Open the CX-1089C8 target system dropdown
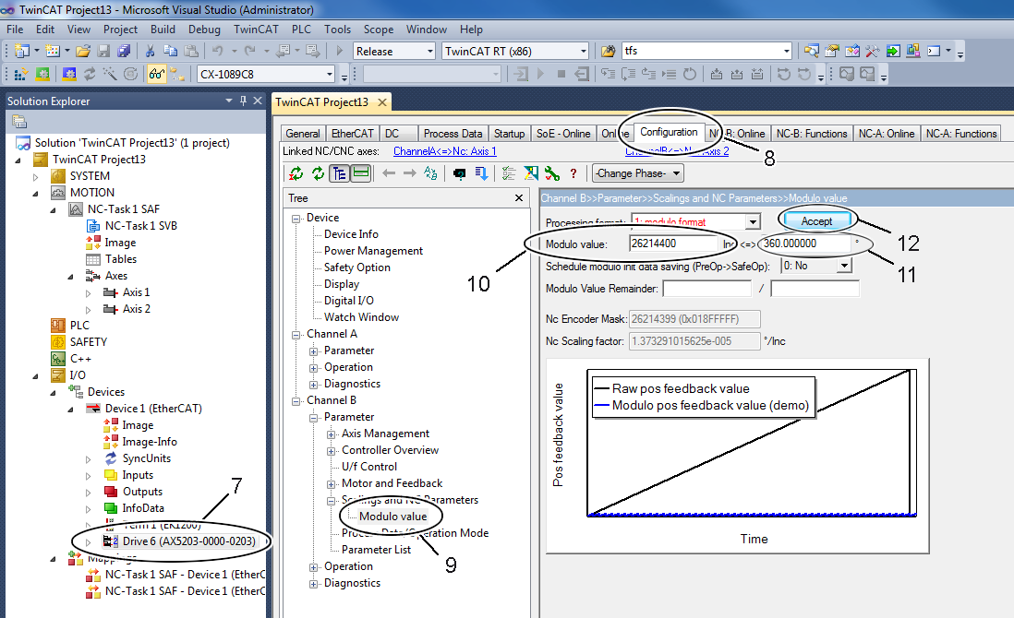 pyautogui.click(x=330, y=75)
